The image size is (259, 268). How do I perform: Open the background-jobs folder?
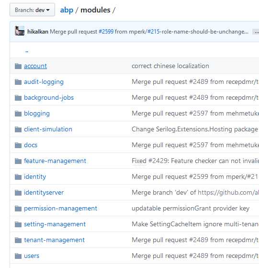click(49, 98)
